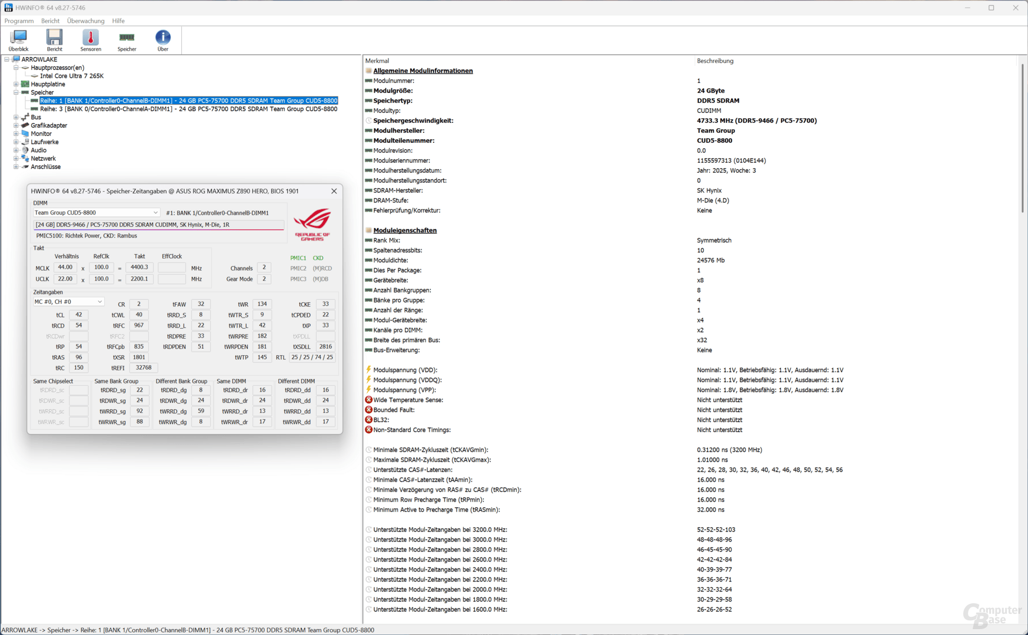
Task: Collapse the Hauptprozessor(en) node
Action: click(16, 68)
